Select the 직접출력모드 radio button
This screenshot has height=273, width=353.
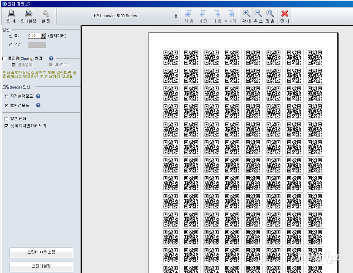coord(6,96)
